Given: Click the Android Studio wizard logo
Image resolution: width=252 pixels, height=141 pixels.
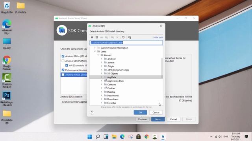Looking at the screenshot, I should click(x=62, y=30).
